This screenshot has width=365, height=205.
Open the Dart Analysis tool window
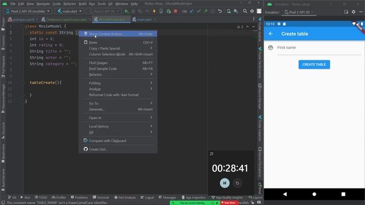coord(125,198)
